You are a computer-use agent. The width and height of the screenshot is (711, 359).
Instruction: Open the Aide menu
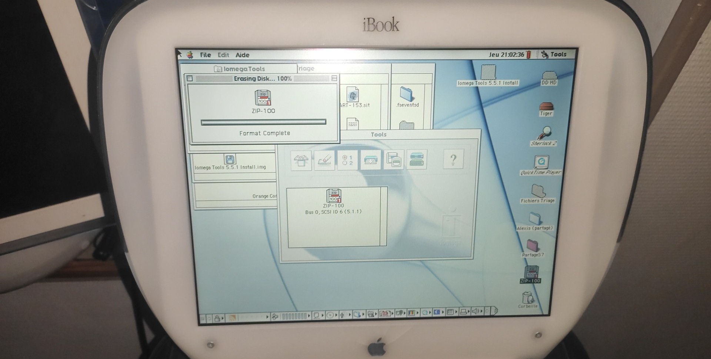click(x=243, y=55)
